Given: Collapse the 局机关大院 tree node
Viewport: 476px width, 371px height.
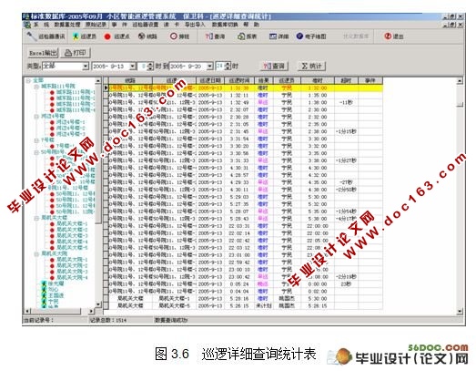Looking at the screenshot, I should tap(36, 253).
